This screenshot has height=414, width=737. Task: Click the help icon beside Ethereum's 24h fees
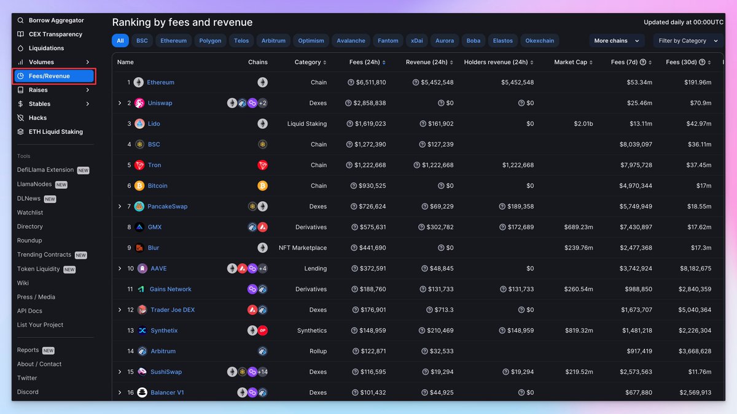click(x=351, y=82)
